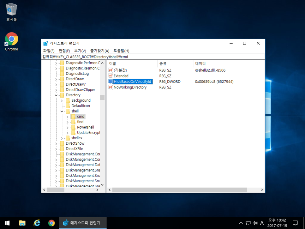The image size is (305, 229).
Task: Click the 데이터 column header
Action: point(229,63)
